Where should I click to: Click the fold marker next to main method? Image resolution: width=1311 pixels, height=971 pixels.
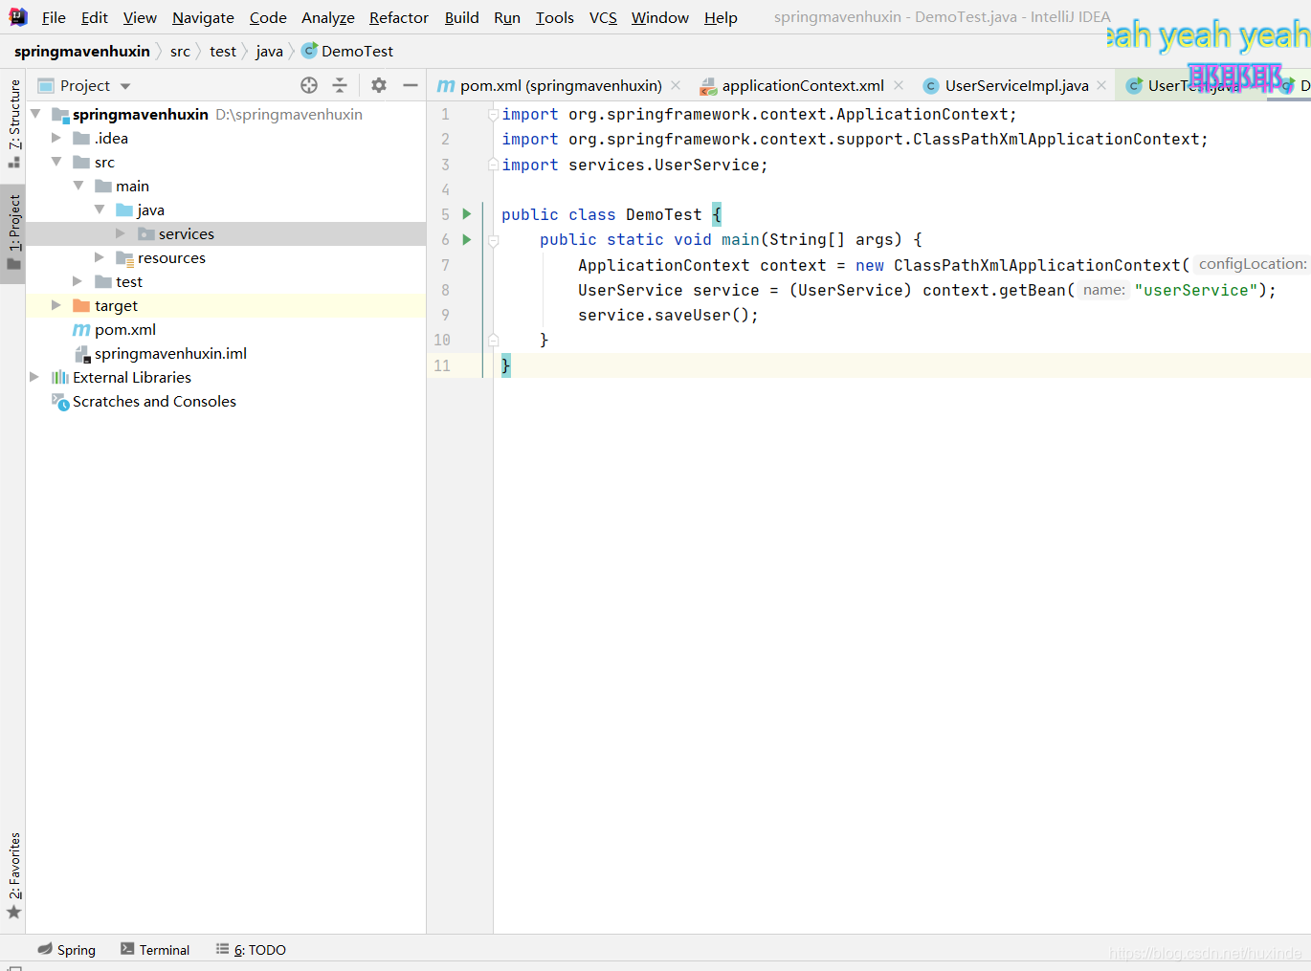coord(494,240)
